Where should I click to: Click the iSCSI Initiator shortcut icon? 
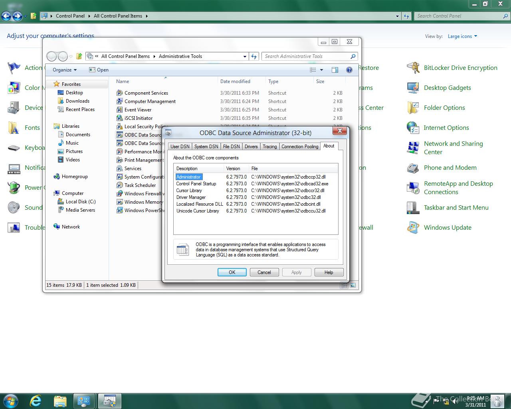(119, 118)
